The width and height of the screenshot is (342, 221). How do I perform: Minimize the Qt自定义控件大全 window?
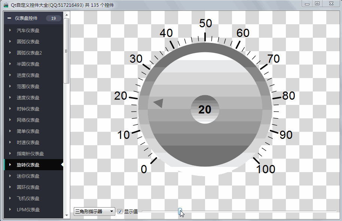pyautogui.click(x=307, y=4)
